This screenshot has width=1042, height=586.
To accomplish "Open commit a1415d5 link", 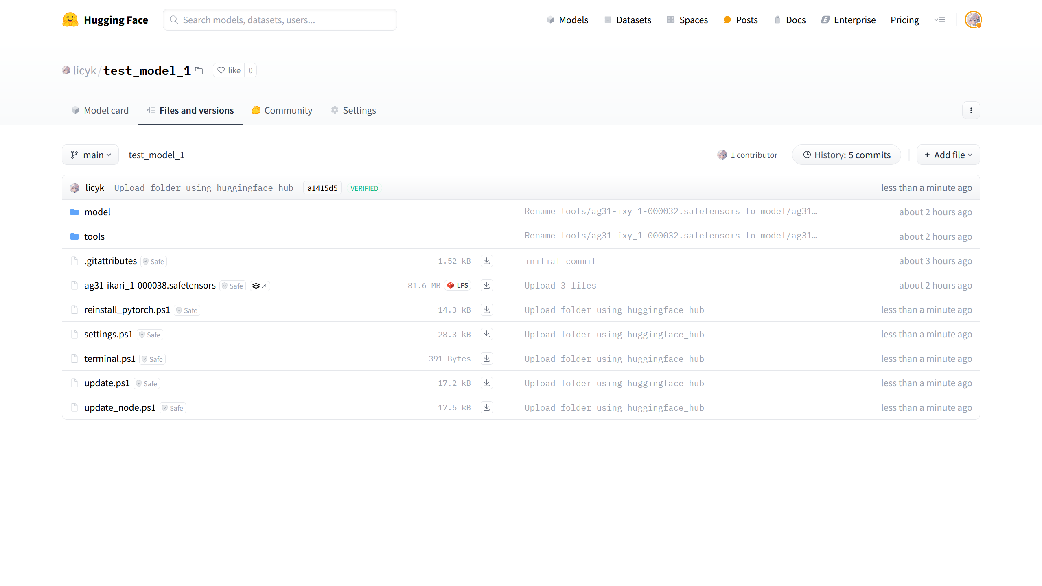I will [x=322, y=188].
